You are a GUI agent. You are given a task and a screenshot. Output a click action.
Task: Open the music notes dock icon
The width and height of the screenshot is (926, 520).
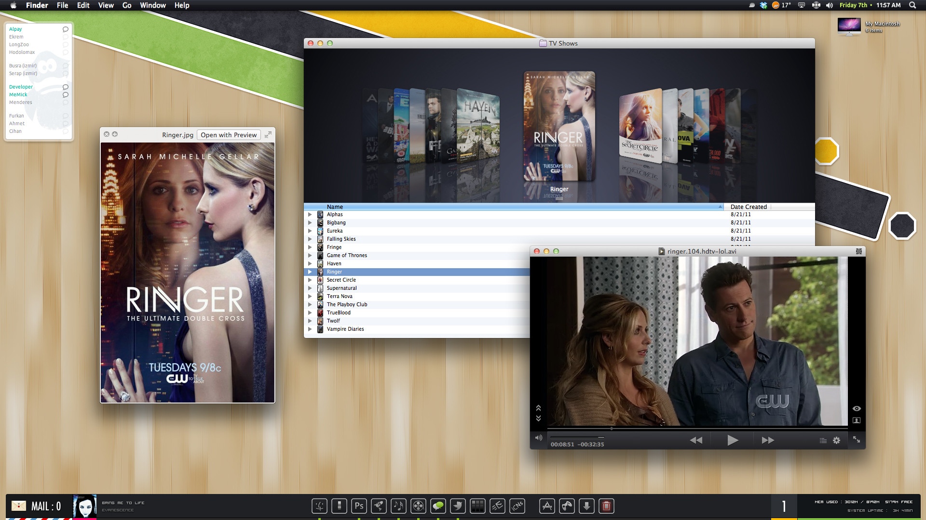click(x=398, y=506)
